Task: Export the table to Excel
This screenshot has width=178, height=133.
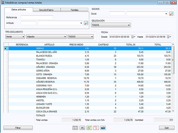Action: point(89,128)
